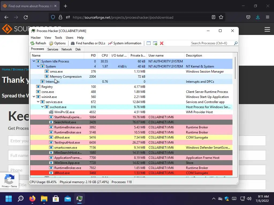The height and width of the screenshot is (205, 274).
Task: Click the csrss.exe process icon
Action: click(x=38, y=92)
